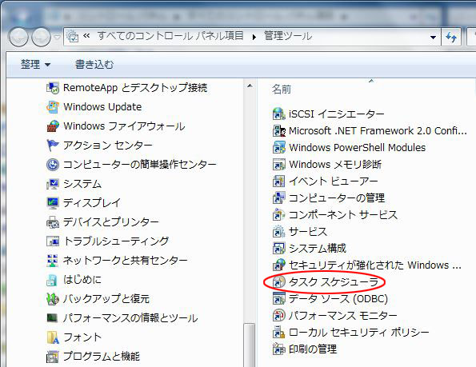Select プログラムと機能 label in navigation pane
The width and height of the screenshot is (476, 367).
click(102, 357)
